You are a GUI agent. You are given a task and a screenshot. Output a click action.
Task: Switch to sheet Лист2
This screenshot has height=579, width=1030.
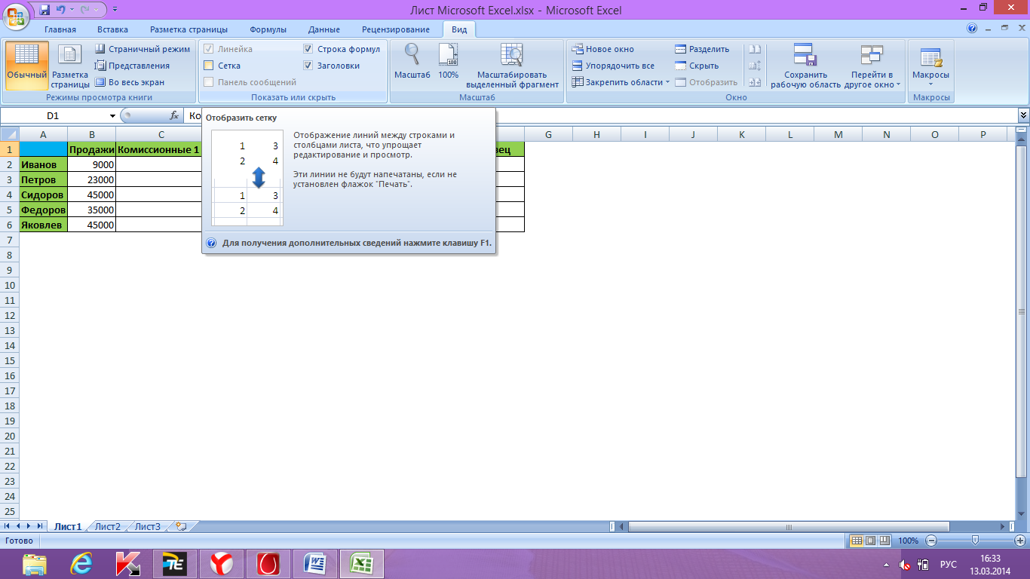pos(107,526)
